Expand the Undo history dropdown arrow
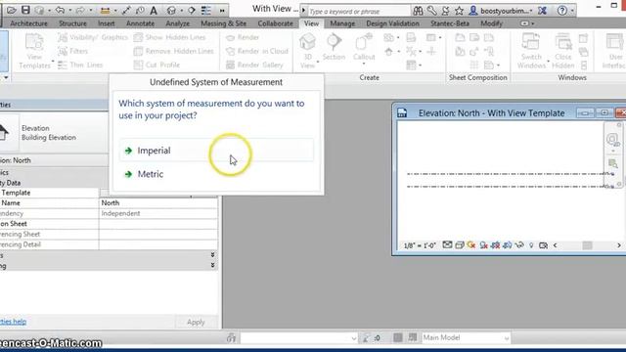Viewport: 626px width, 352px height. [x=69, y=11]
